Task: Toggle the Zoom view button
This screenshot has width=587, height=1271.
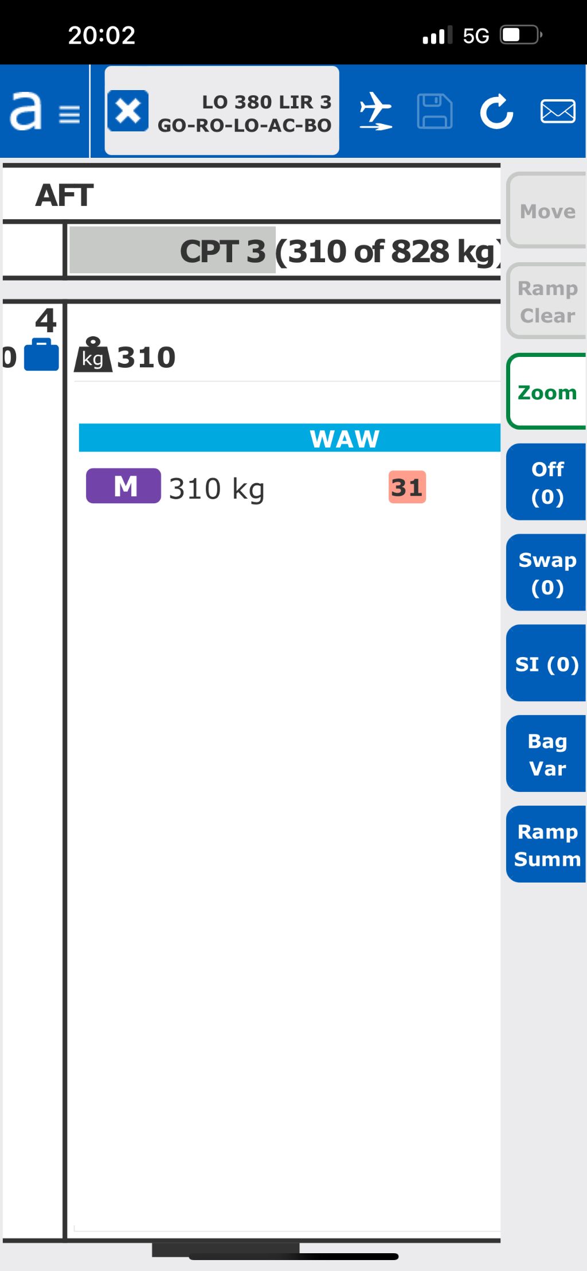Action: point(546,392)
